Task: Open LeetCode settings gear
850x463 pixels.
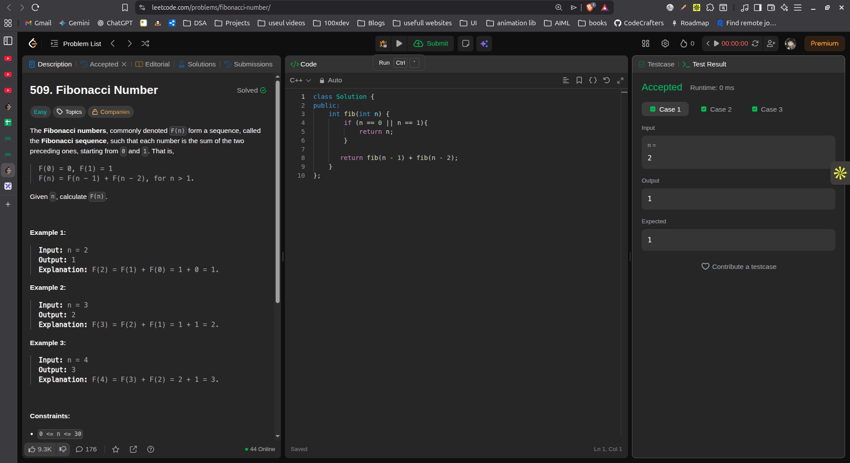Action: 665,43
